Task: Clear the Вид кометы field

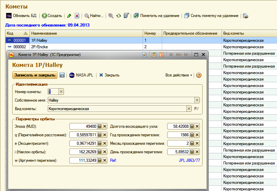Action: click(189, 109)
